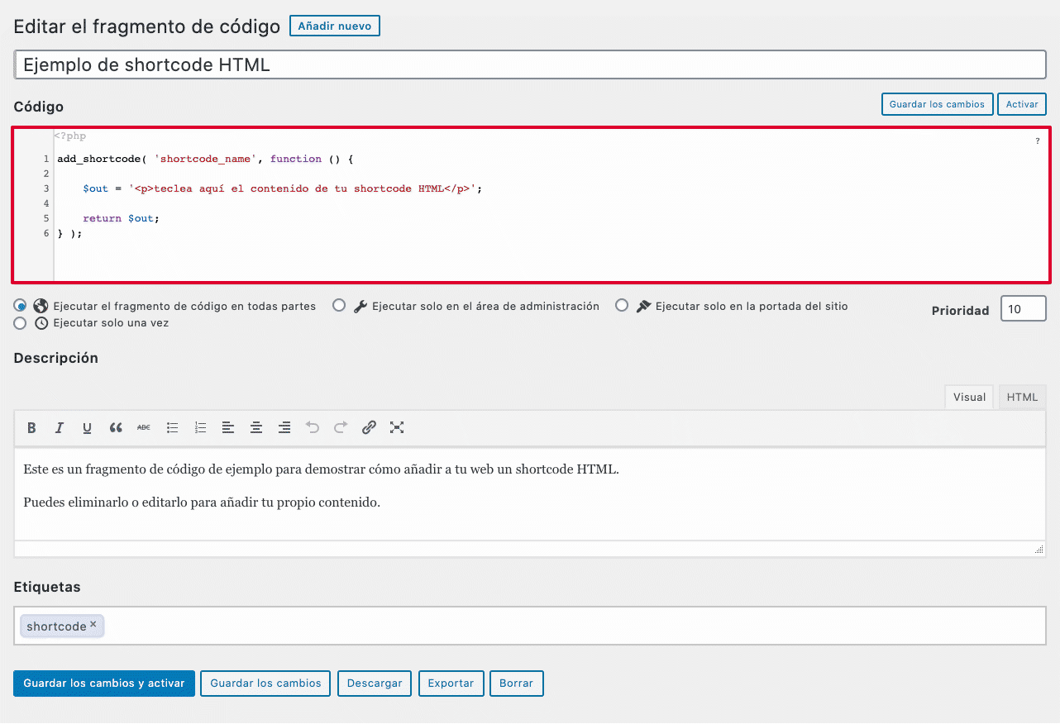Viewport: 1060px width, 724px height.
Task: Click the Prioridad value field
Action: [x=1023, y=308]
